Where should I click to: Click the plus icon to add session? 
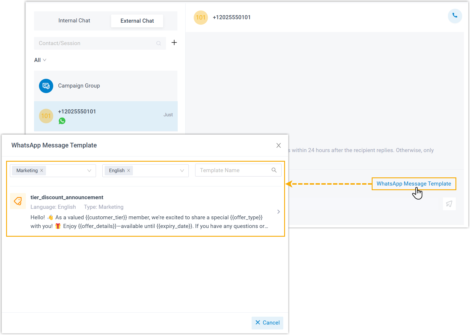coord(174,43)
